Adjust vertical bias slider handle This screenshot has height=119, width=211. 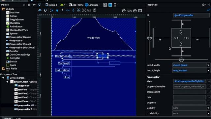[x=149, y=38]
